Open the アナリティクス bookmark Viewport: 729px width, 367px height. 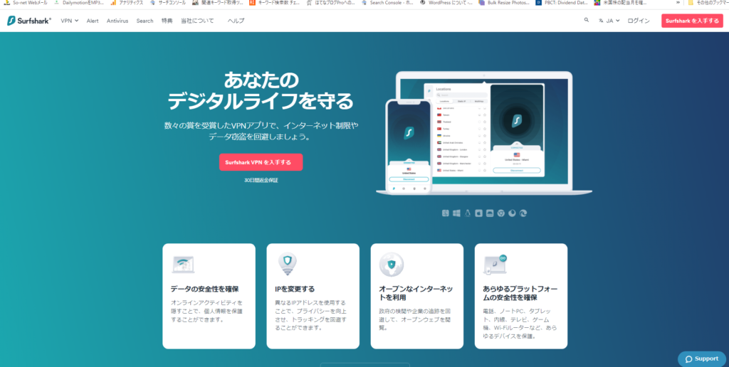[x=127, y=3]
